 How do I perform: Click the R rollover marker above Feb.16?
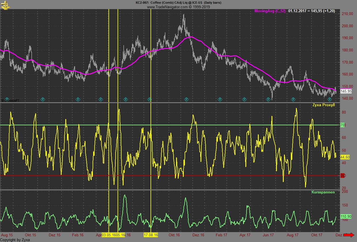tap(78, 99)
